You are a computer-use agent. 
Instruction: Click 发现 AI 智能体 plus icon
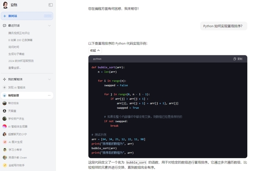pos(4,87)
